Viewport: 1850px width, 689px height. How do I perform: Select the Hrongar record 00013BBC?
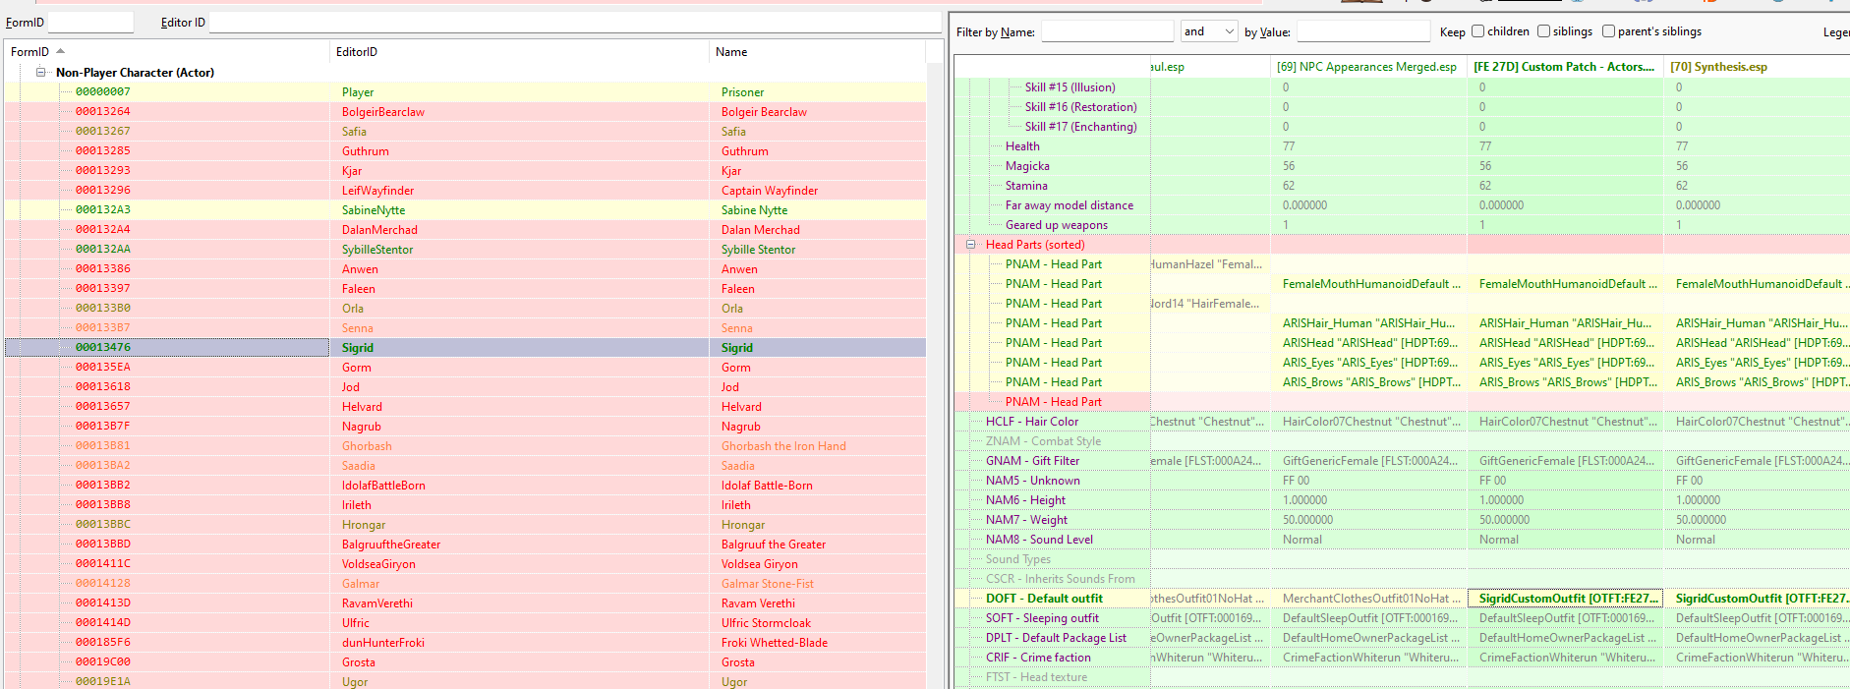coord(465,524)
